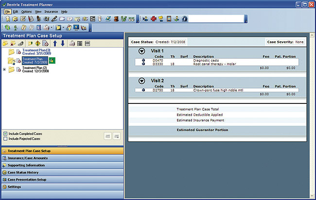Enable Include Rejected Cases checkbox
This screenshot has height=200, width=316.
(5, 138)
